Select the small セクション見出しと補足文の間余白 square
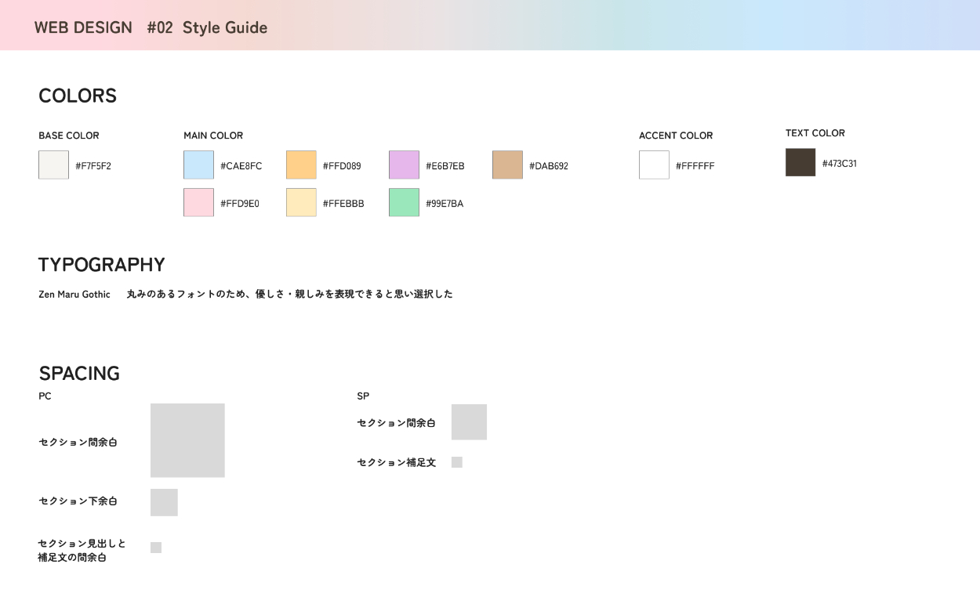Image resolution: width=980 pixels, height=604 pixels. tap(156, 548)
